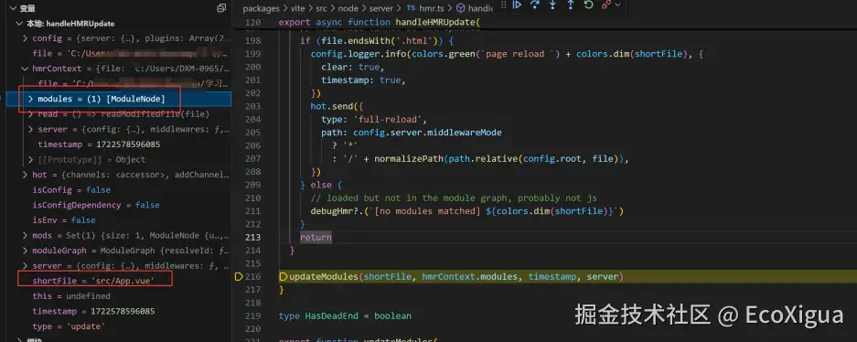Select the 'packages' breadcrumb
The height and width of the screenshot is (342, 857).
261,8
